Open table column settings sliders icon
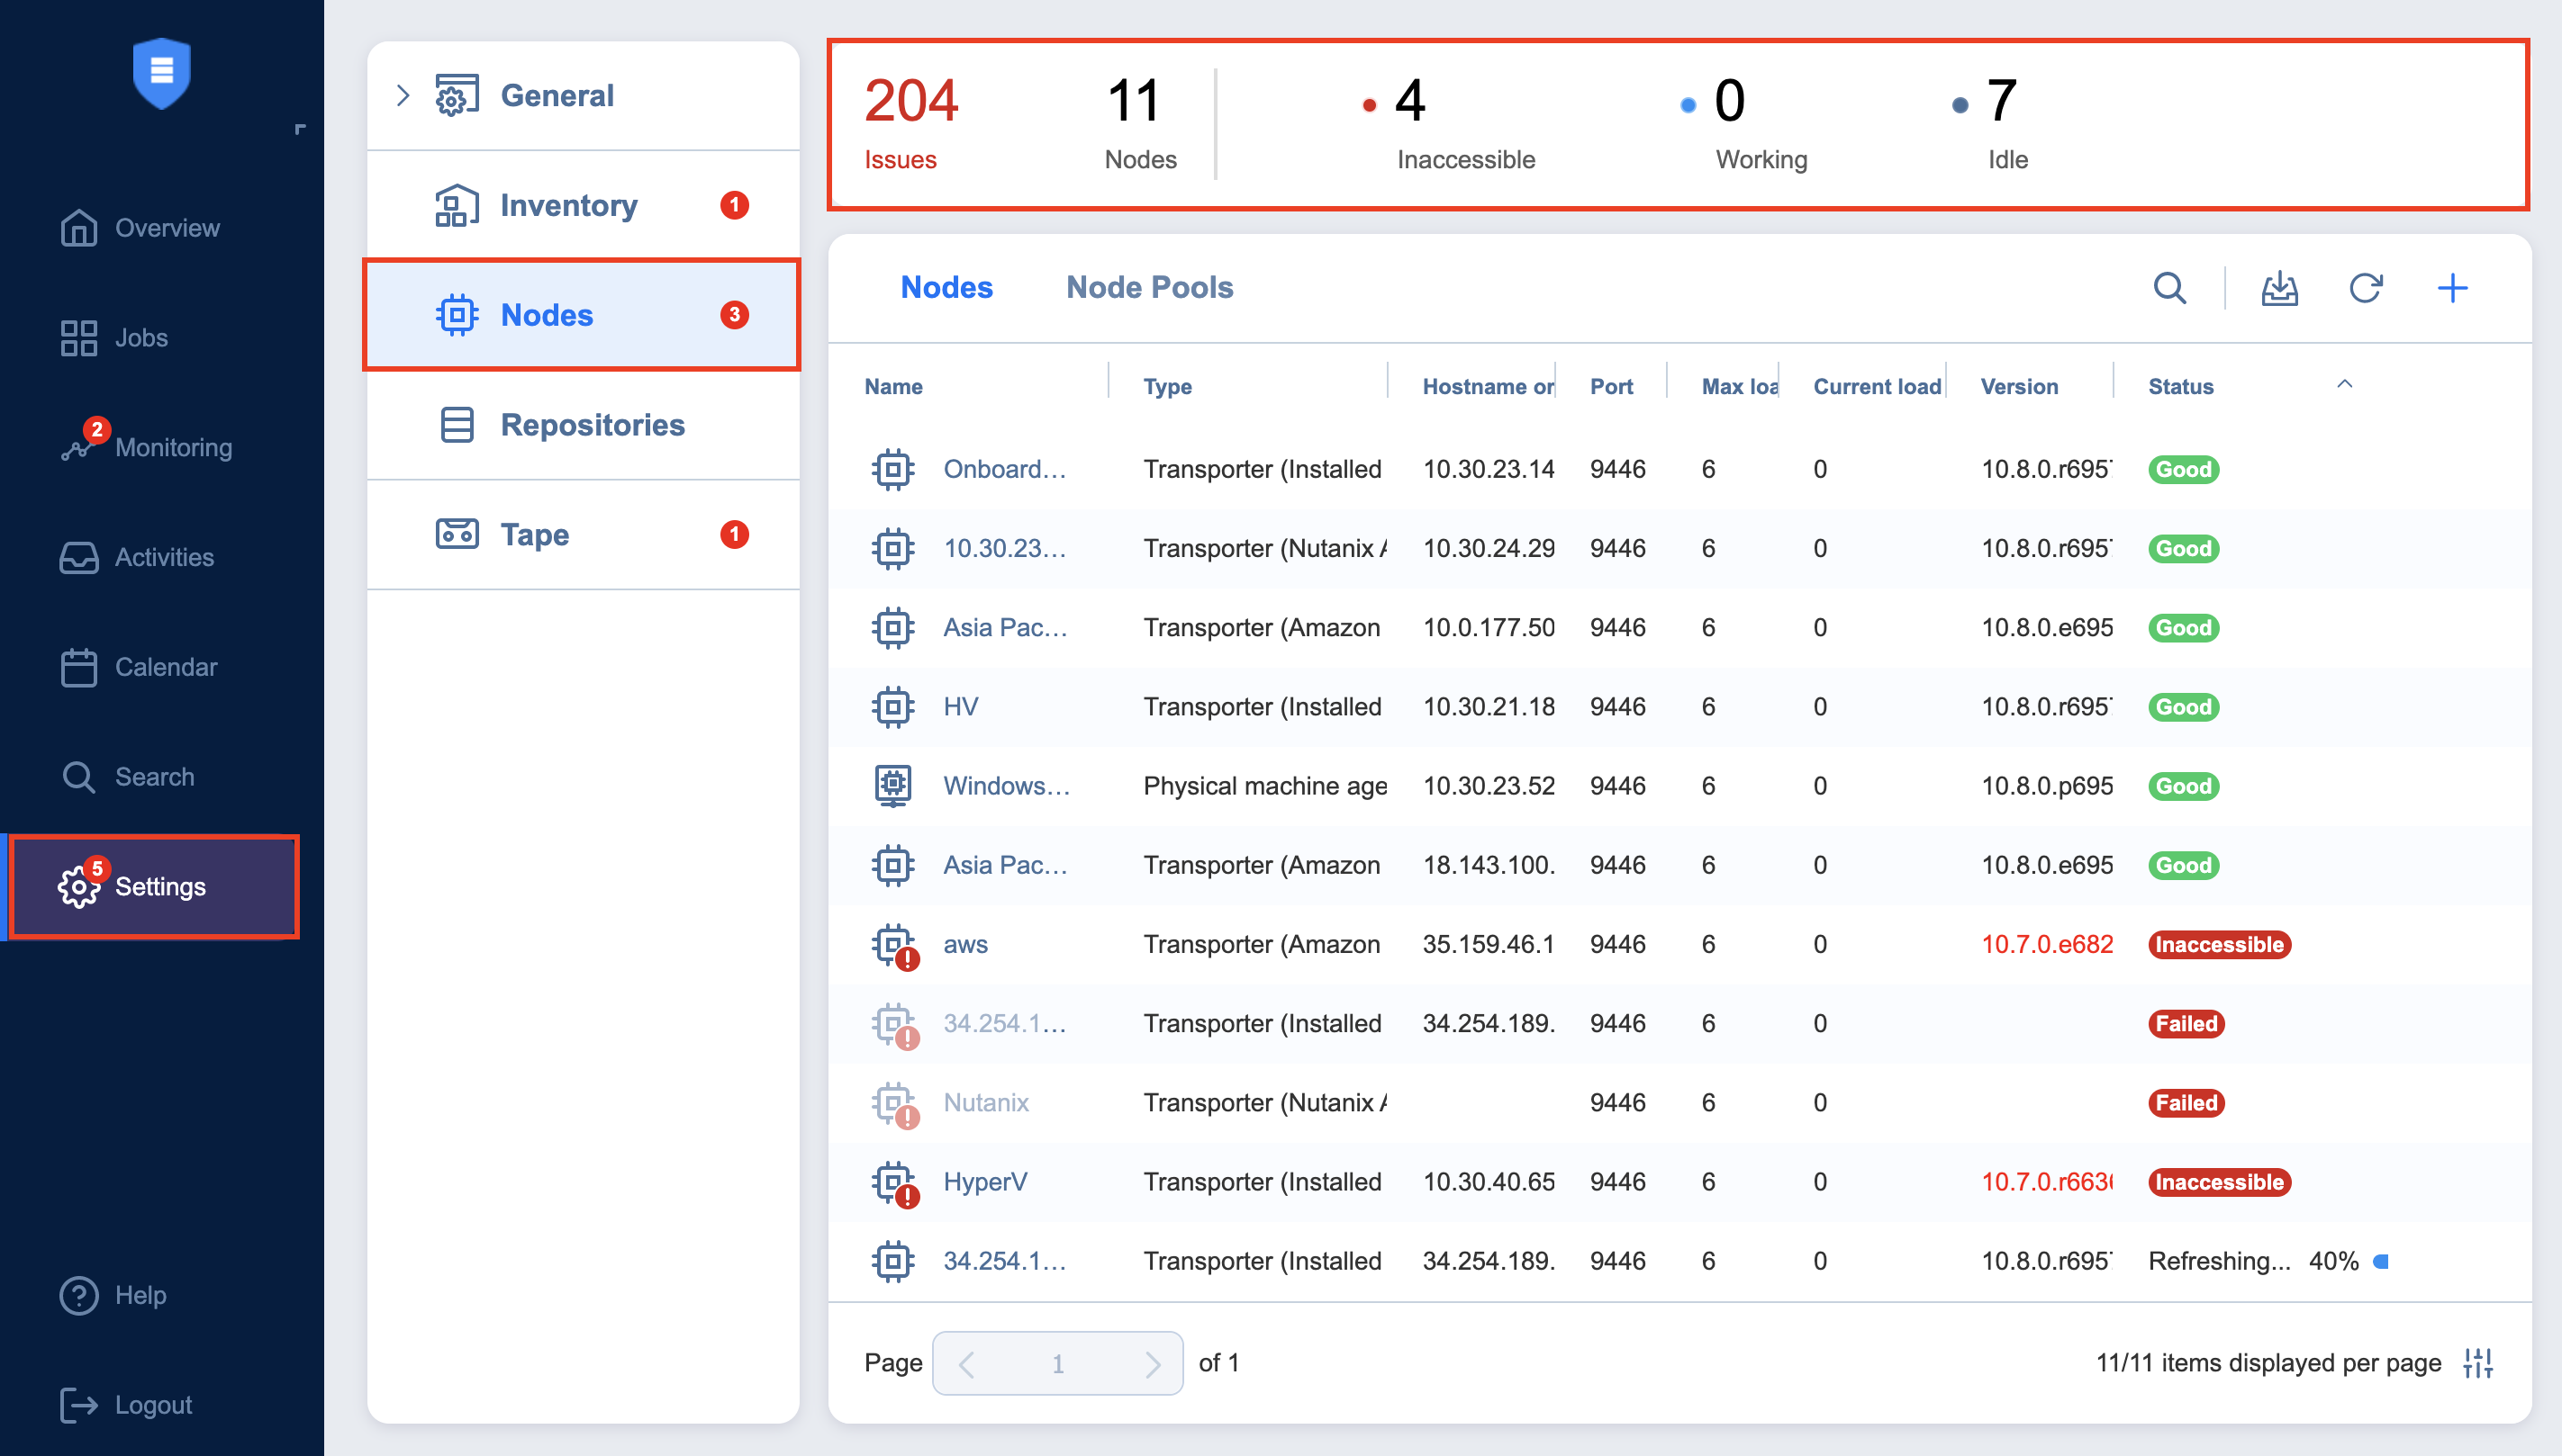Screen dimensions: 2562x1456 2478,1362
